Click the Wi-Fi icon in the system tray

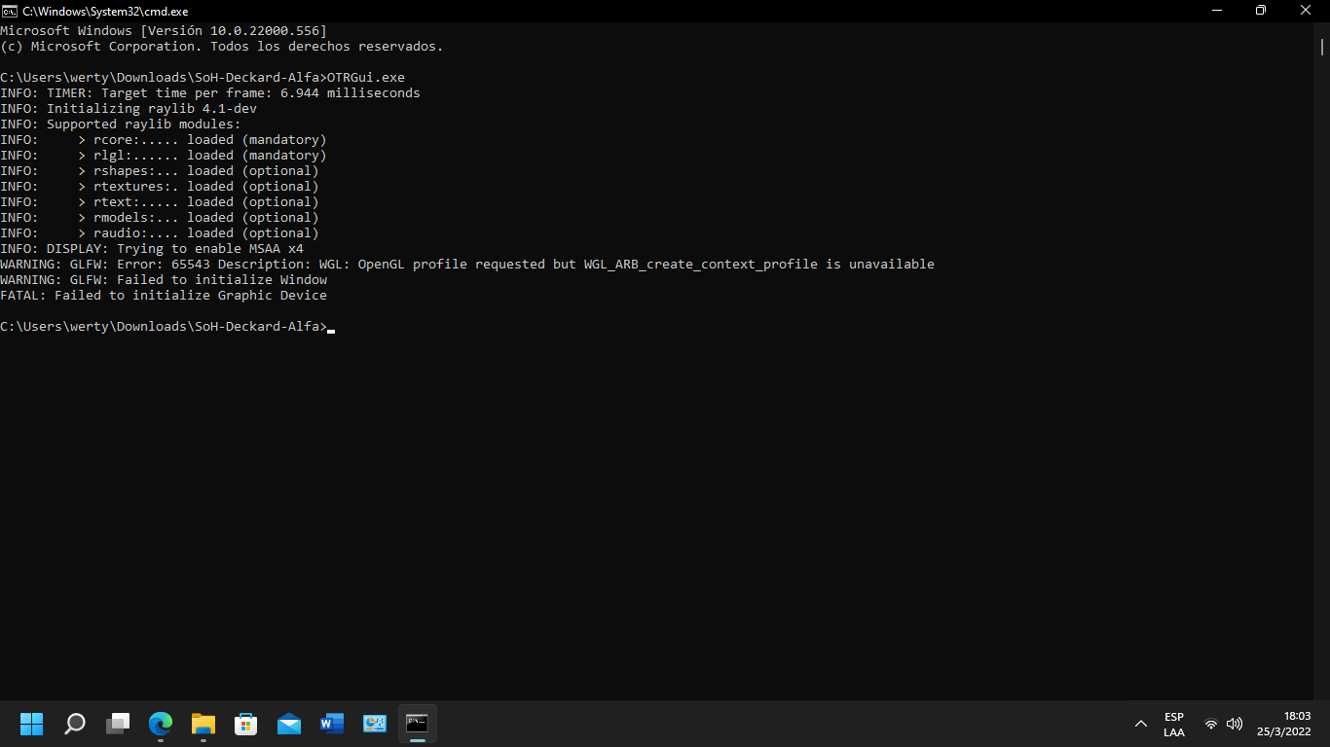[1210, 724]
